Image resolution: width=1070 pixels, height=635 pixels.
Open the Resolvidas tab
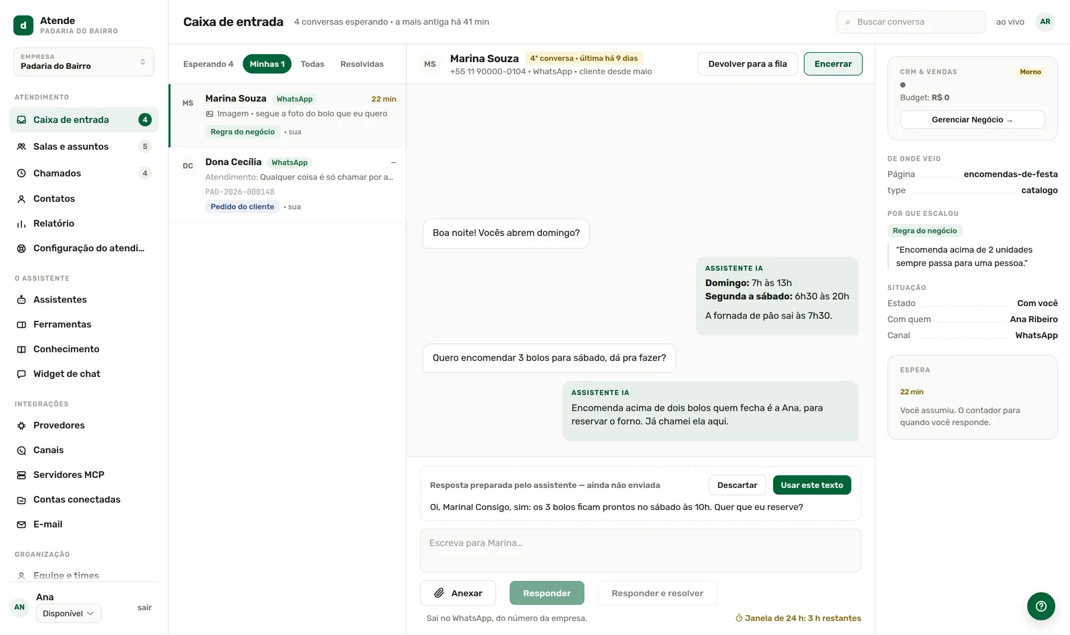coord(362,64)
